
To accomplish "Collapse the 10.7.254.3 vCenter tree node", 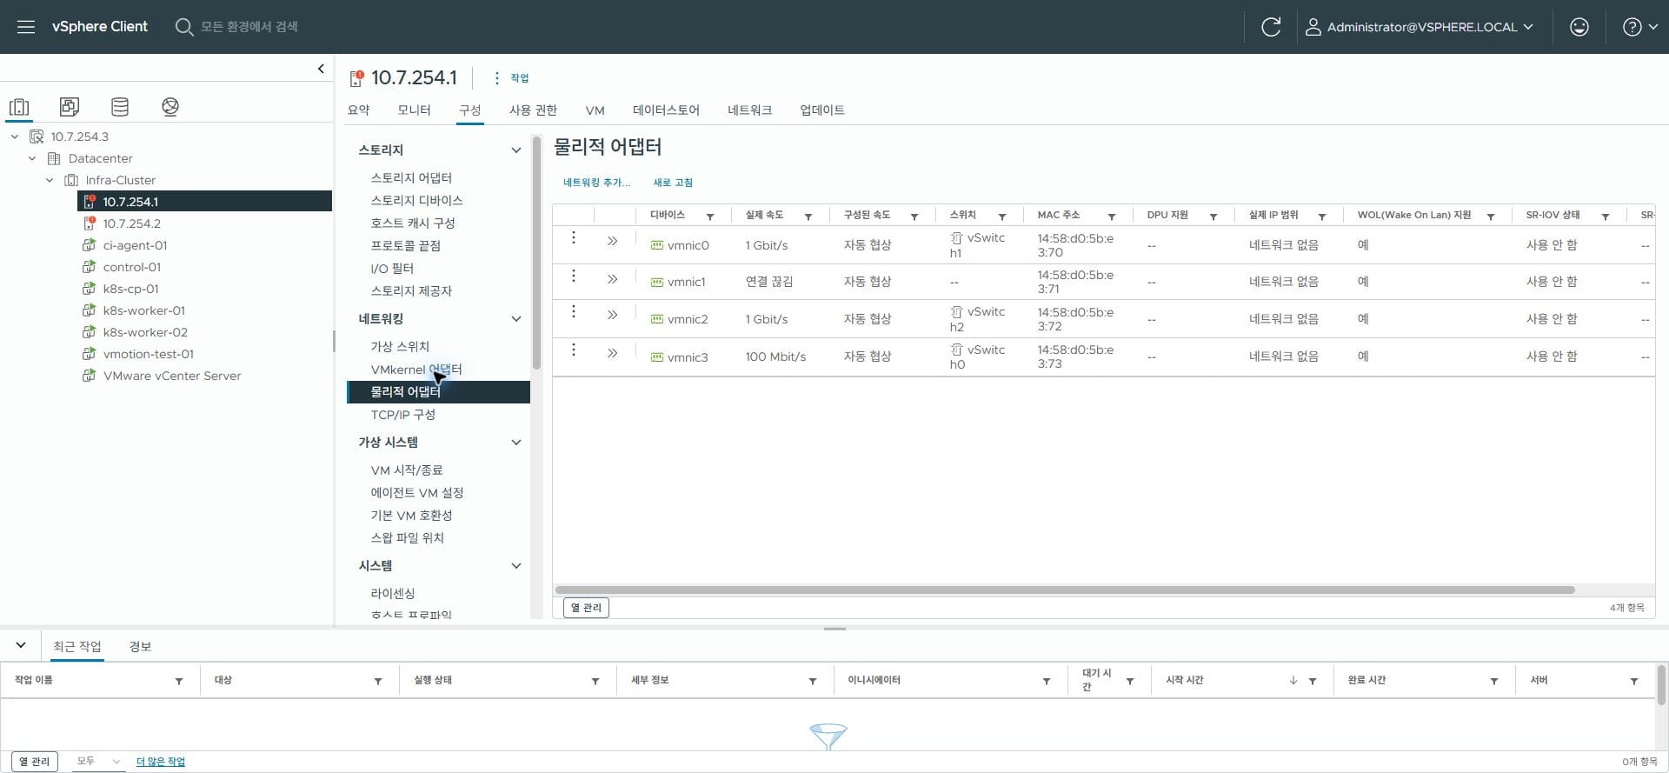I will point(15,137).
